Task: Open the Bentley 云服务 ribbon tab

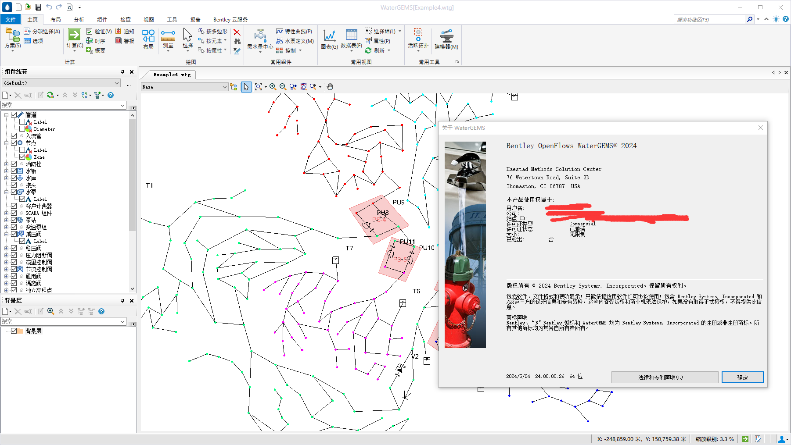Action: pos(230,19)
